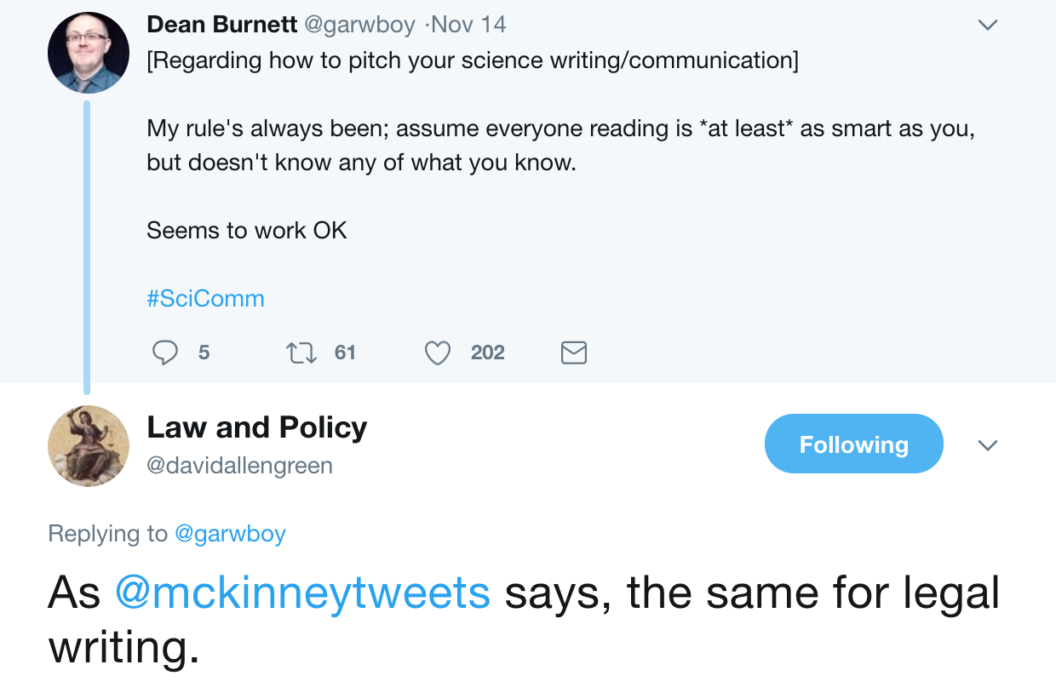Image resolution: width=1056 pixels, height=693 pixels.
Task: Select the @davidallengreen handle
Action: point(239,466)
